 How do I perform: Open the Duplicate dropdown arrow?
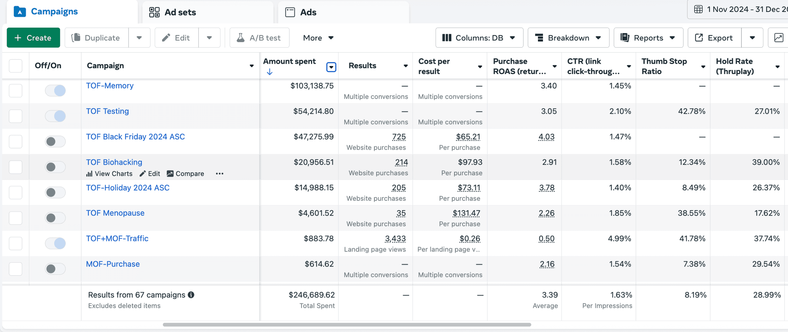point(139,38)
